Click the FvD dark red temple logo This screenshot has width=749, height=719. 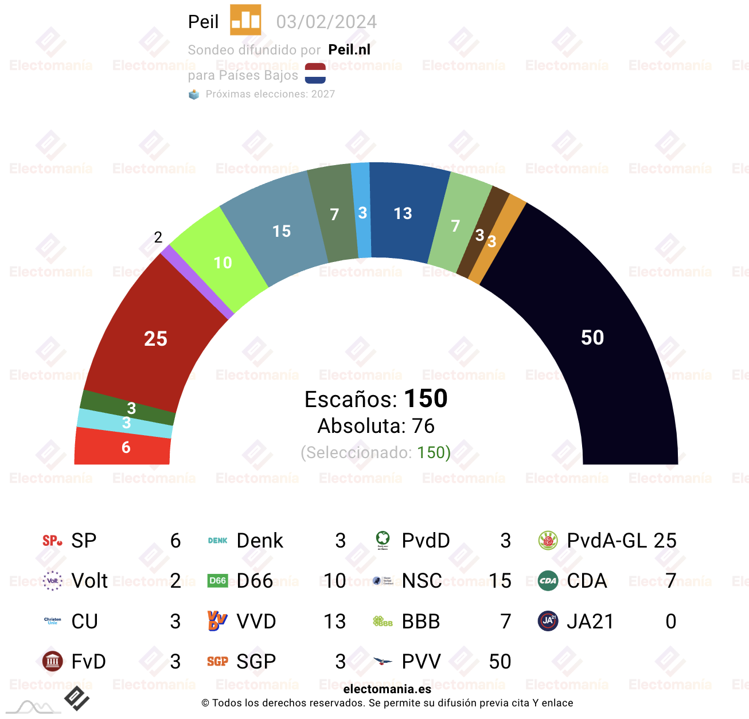(52, 661)
